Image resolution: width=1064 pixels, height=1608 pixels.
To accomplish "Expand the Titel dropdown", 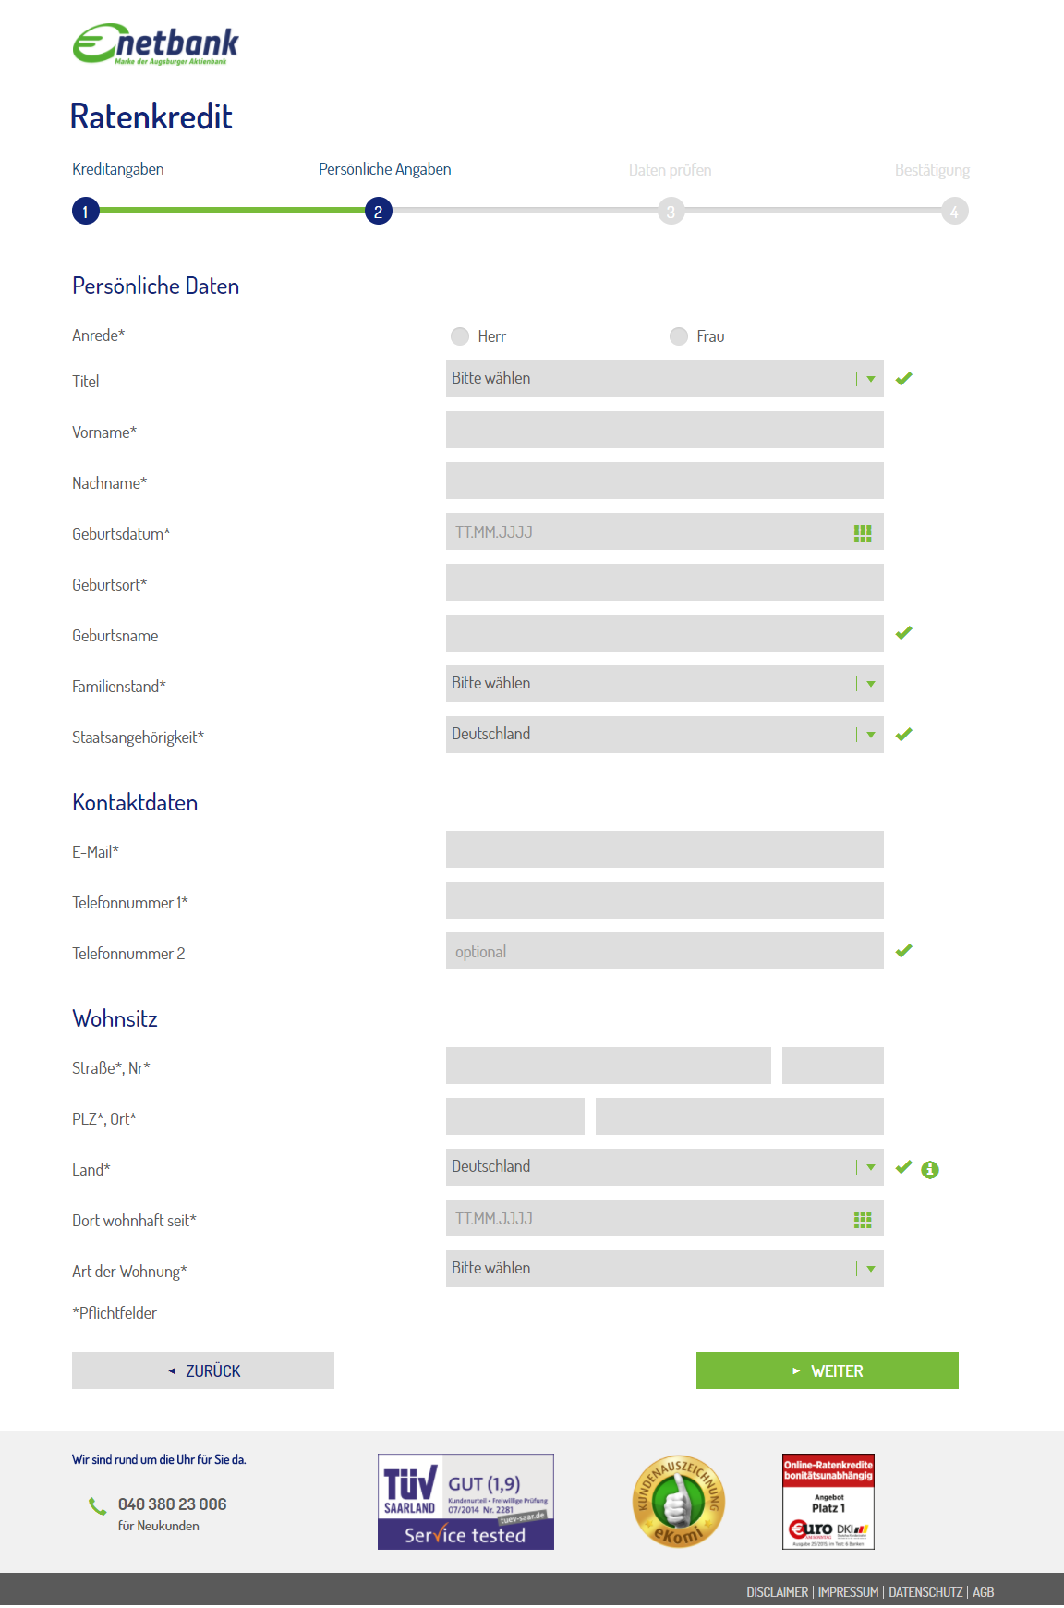I will (665, 379).
